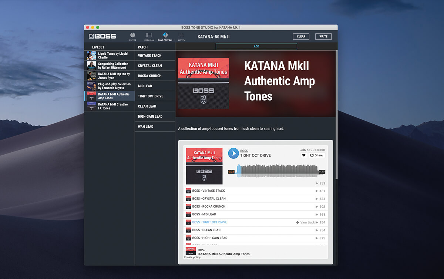The image size is (444, 279).
Task: Select the WAH LEAD patch
Action: click(155, 127)
